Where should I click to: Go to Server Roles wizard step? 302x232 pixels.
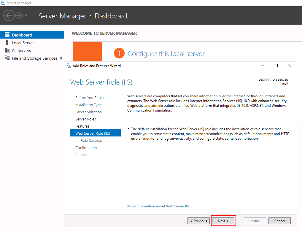click(x=85, y=119)
